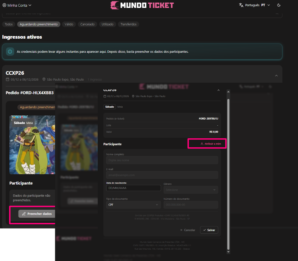Click the #ORD-2E97BU1J order number
The image size is (298, 261).
click(209, 119)
